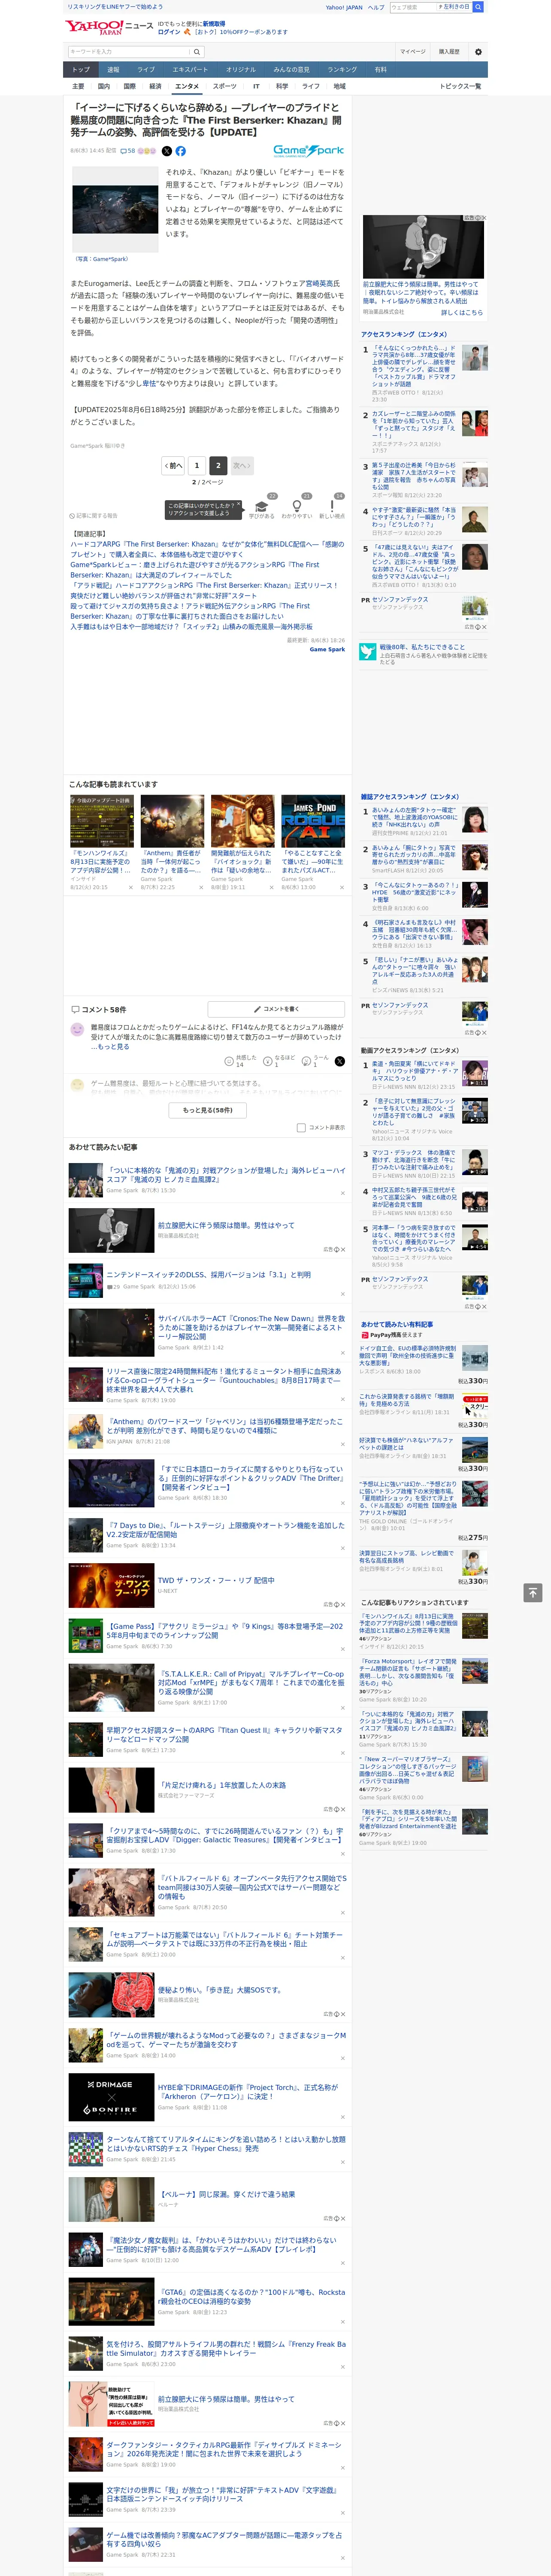
Task: Share first comment via X icon
Action: click(x=340, y=1061)
